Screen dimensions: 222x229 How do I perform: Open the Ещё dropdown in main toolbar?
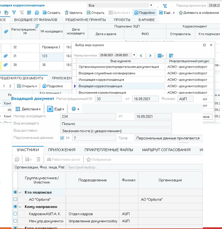167,13
